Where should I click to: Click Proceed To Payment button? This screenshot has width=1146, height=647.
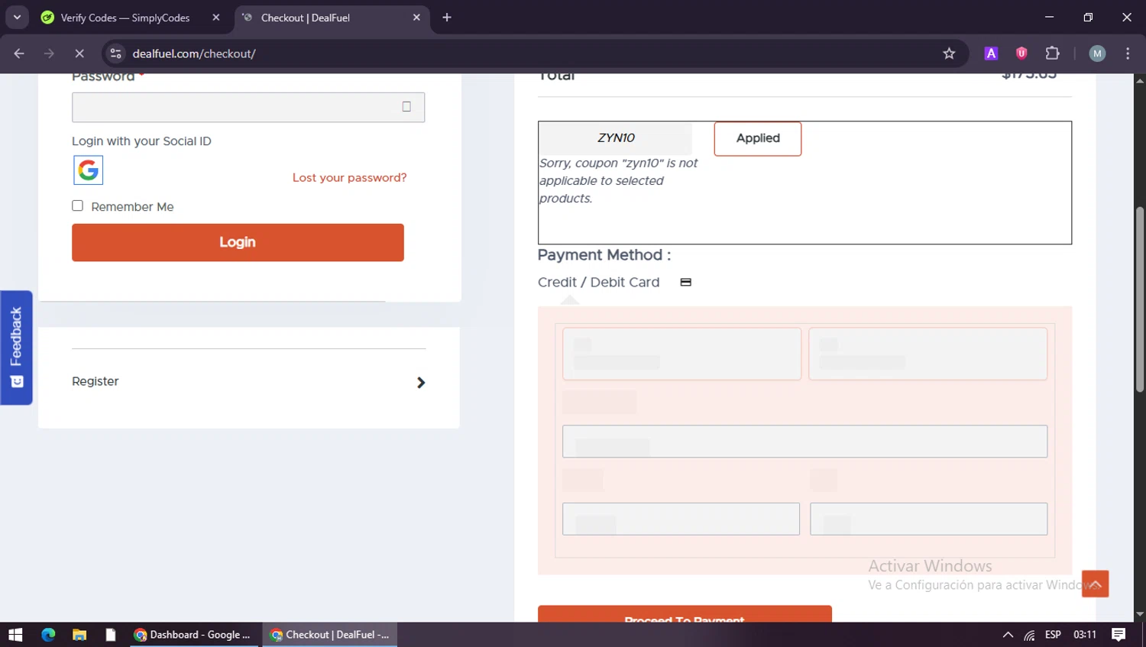685,614
